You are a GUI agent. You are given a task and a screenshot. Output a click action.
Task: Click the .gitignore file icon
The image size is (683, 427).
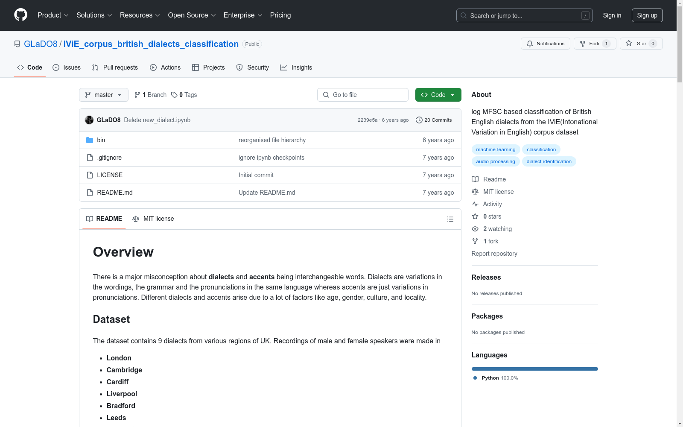click(x=90, y=158)
